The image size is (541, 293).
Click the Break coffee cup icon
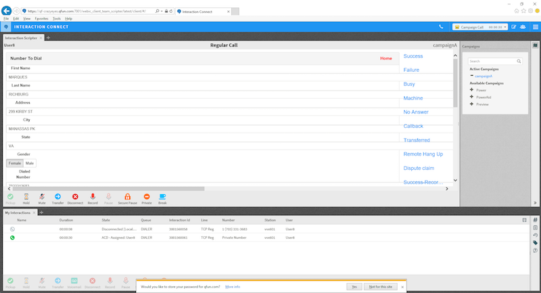click(x=162, y=196)
